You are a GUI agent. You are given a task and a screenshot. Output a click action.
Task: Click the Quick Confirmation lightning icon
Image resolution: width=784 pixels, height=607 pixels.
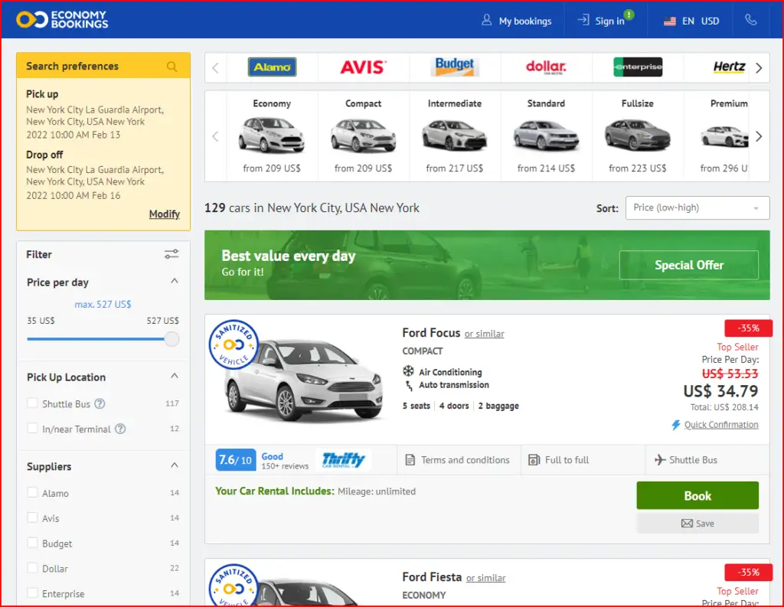(675, 425)
